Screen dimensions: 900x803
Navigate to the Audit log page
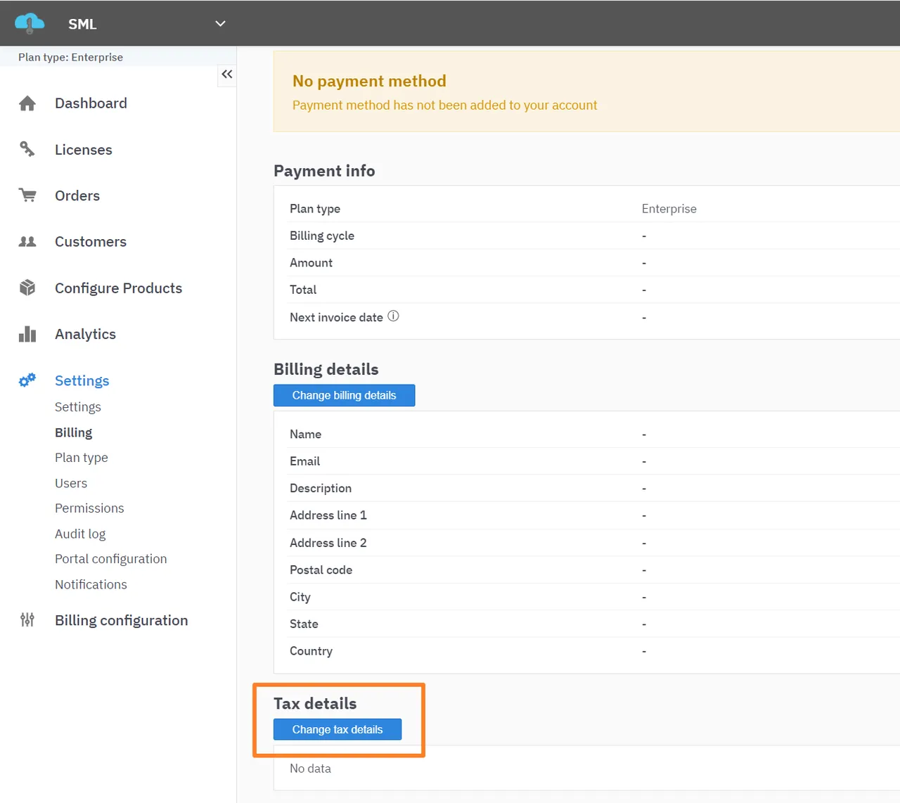coord(80,533)
